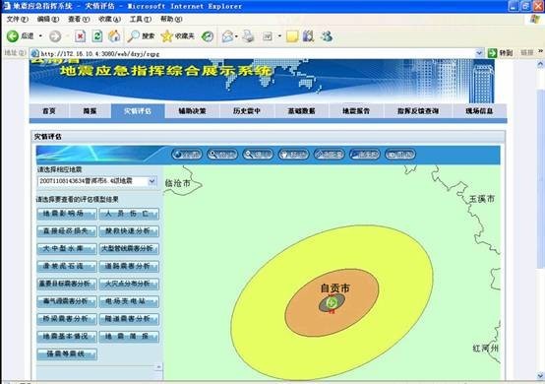Select the map pan hand tool
Screen dimensions: 545x384
tap(293, 154)
